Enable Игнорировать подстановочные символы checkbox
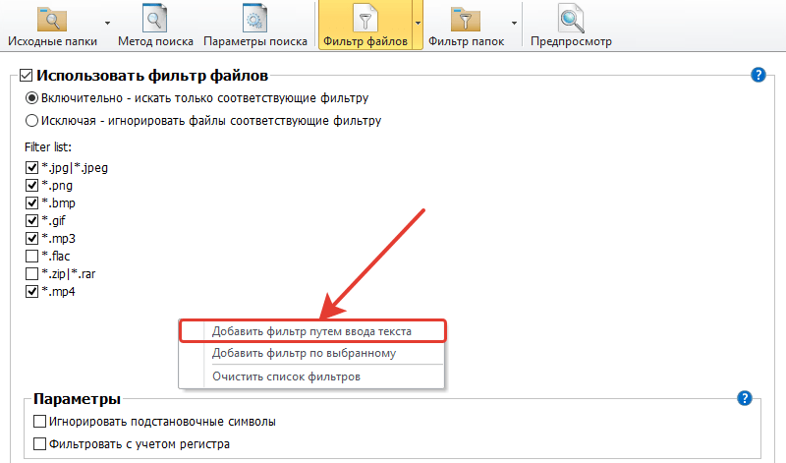The image size is (786, 463). click(39, 422)
